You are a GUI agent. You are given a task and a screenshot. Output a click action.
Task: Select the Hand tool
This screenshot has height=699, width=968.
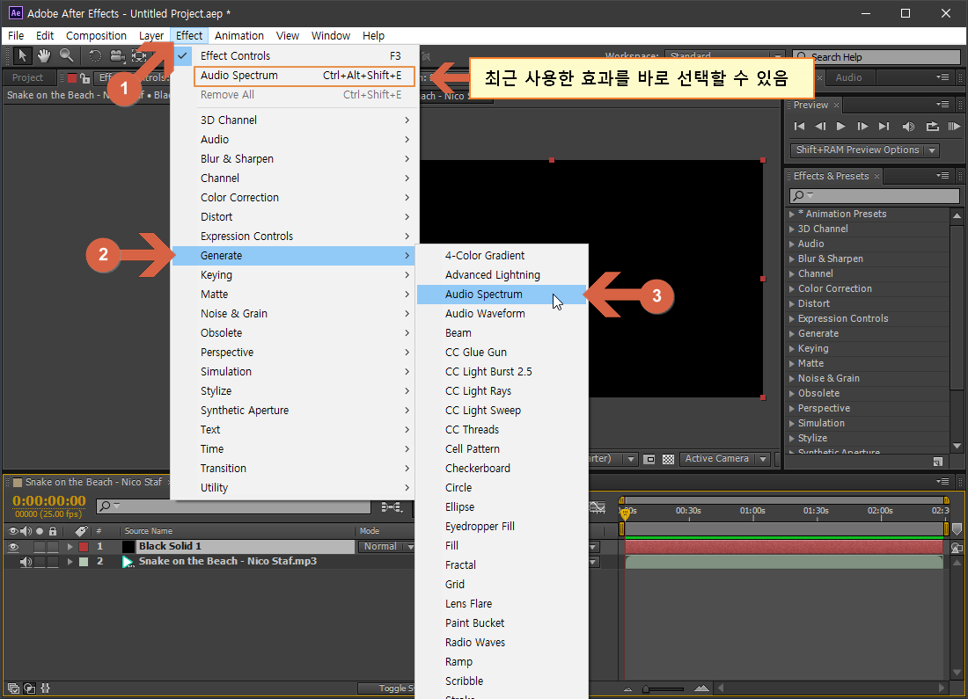pyautogui.click(x=44, y=55)
